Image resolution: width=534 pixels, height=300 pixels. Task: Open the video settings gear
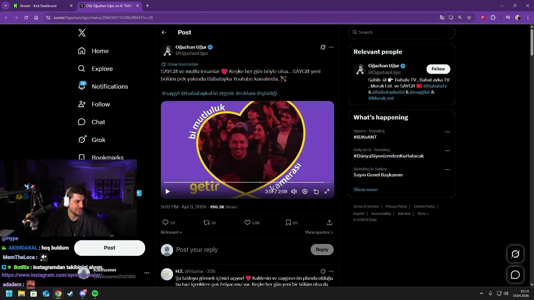(x=305, y=192)
